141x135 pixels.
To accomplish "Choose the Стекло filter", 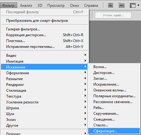I will point(114,125).
